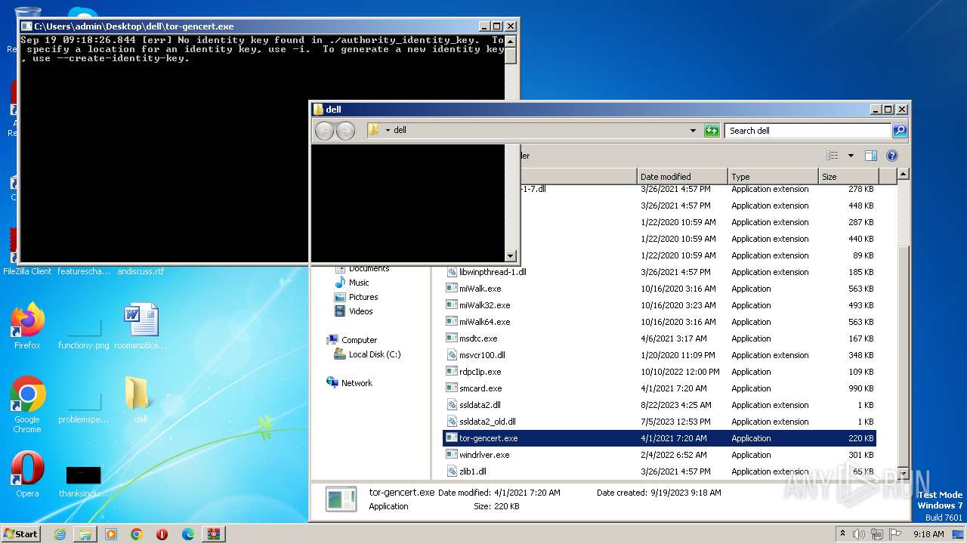
Task: Select the roomsnotice Word document on desktop
Action: point(141,326)
